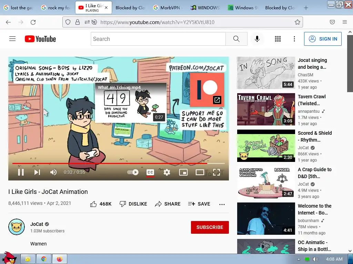Click the 4:08 AM taskbar clock

tap(334, 259)
